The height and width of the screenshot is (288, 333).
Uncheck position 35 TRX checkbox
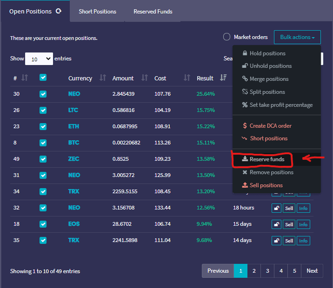43,240
